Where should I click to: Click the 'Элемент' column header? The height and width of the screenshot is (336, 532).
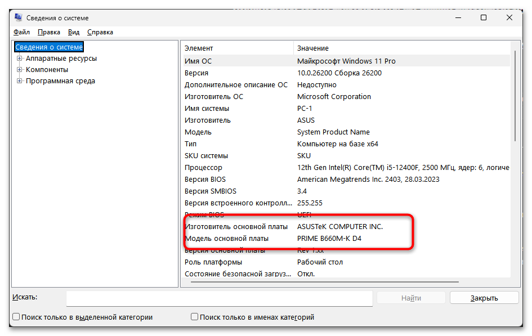(238, 48)
